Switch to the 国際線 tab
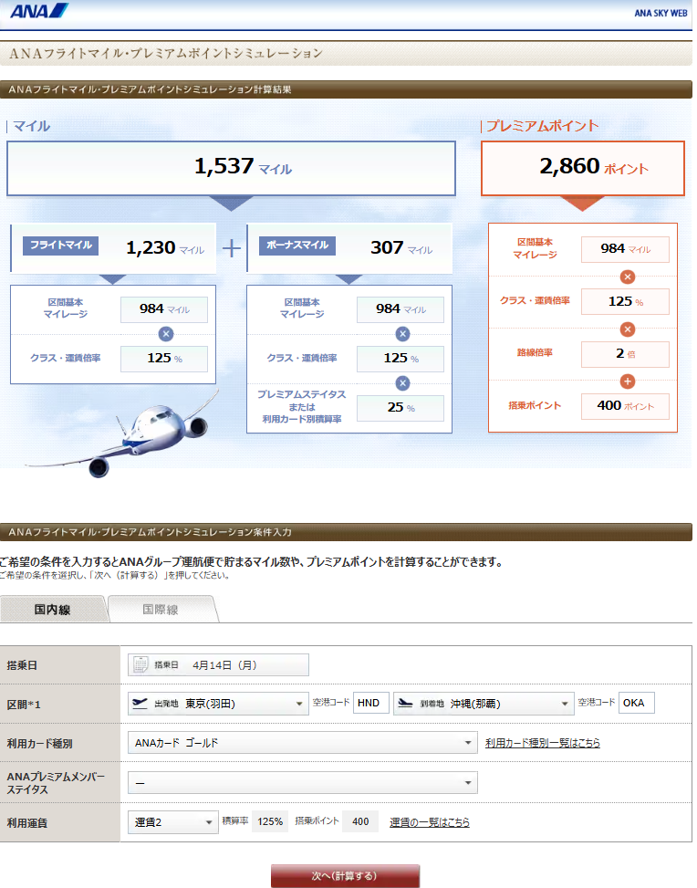 click(x=161, y=610)
